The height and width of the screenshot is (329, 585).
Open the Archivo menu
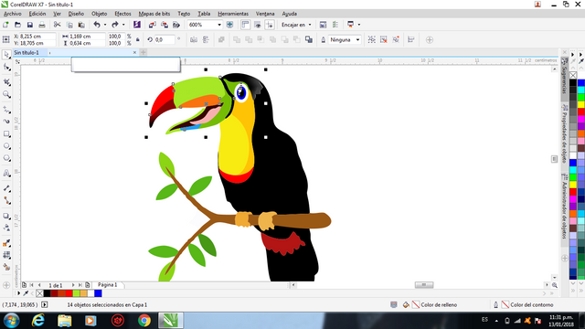[x=12, y=14]
